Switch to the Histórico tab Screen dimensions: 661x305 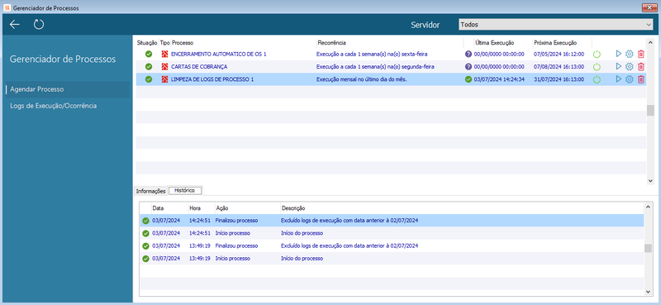(x=185, y=191)
